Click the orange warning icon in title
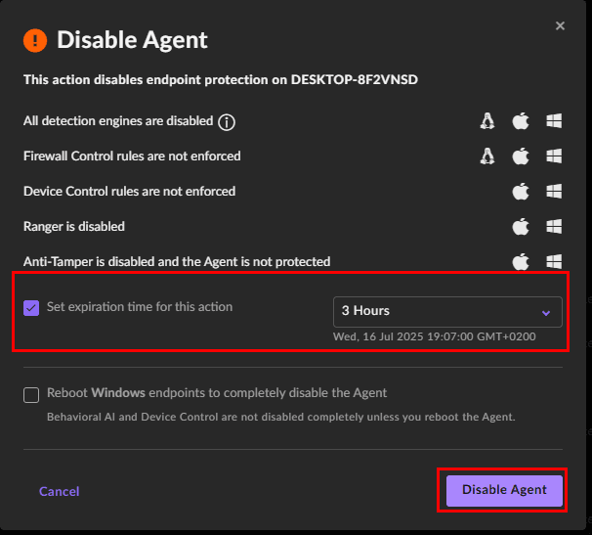 click(x=35, y=40)
